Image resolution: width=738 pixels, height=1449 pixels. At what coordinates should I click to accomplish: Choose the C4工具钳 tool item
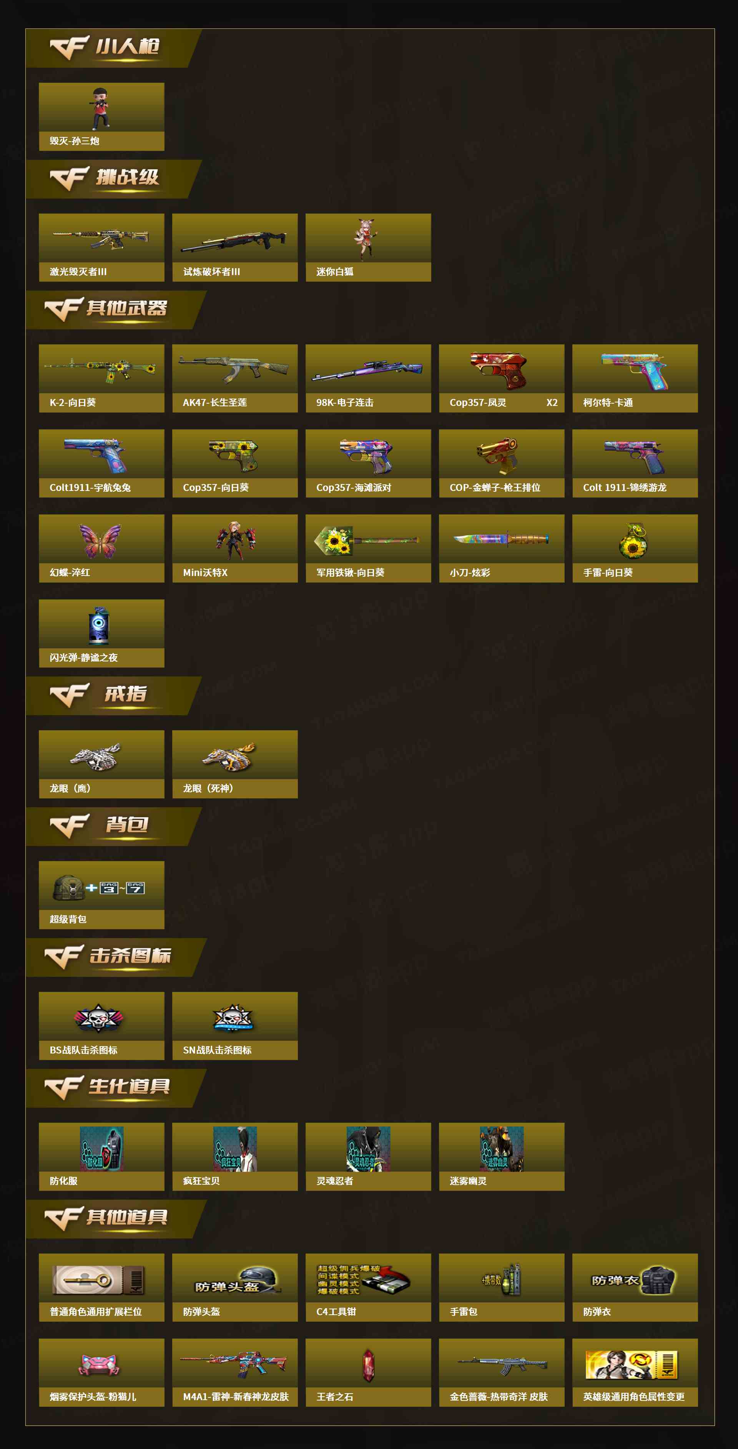(x=368, y=1287)
